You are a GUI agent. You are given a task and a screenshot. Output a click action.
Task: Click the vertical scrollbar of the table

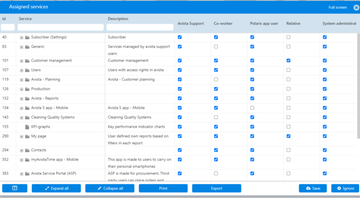point(358,86)
